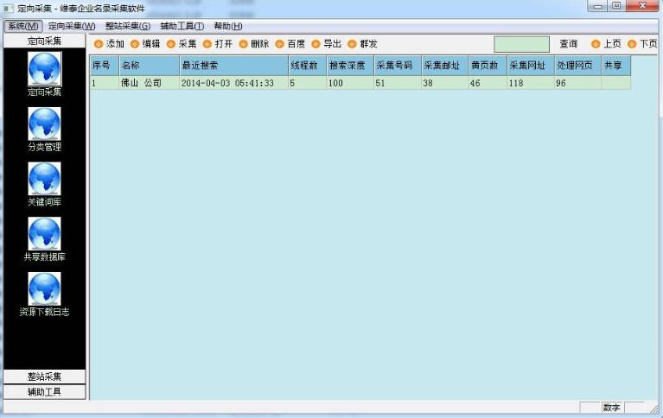Open the 定向采集 globe icon in sidebar
Image resolution: width=663 pixels, height=418 pixels.
coord(44,70)
